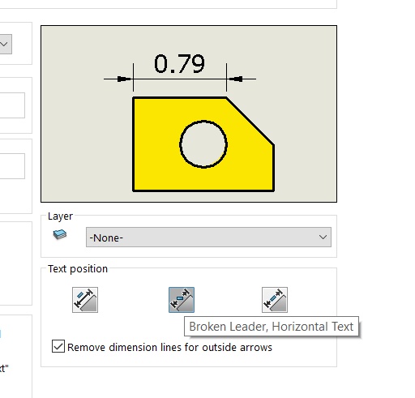Image resolution: width=415 pixels, height=398 pixels.
Task: Click the 0.79 dimension value in preview
Action: pyautogui.click(x=179, y=64)
